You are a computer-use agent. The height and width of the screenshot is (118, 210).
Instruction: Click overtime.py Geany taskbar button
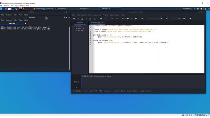pyautogui.click(x=44, y=9)
